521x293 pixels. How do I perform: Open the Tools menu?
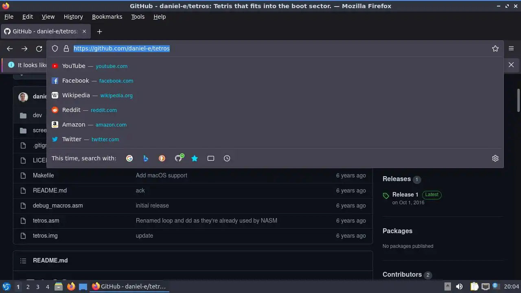[138, 17]
